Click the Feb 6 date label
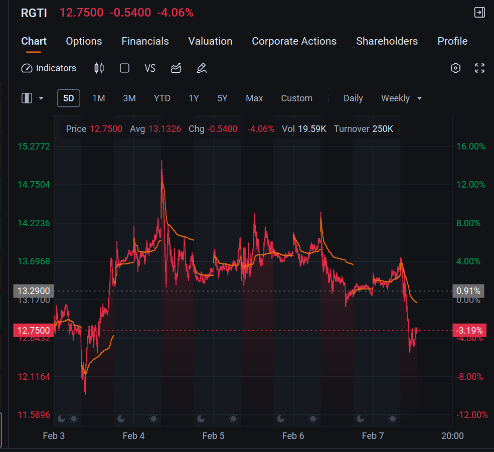This screenshot has height=452, width=494. click(x=293, y=436)
